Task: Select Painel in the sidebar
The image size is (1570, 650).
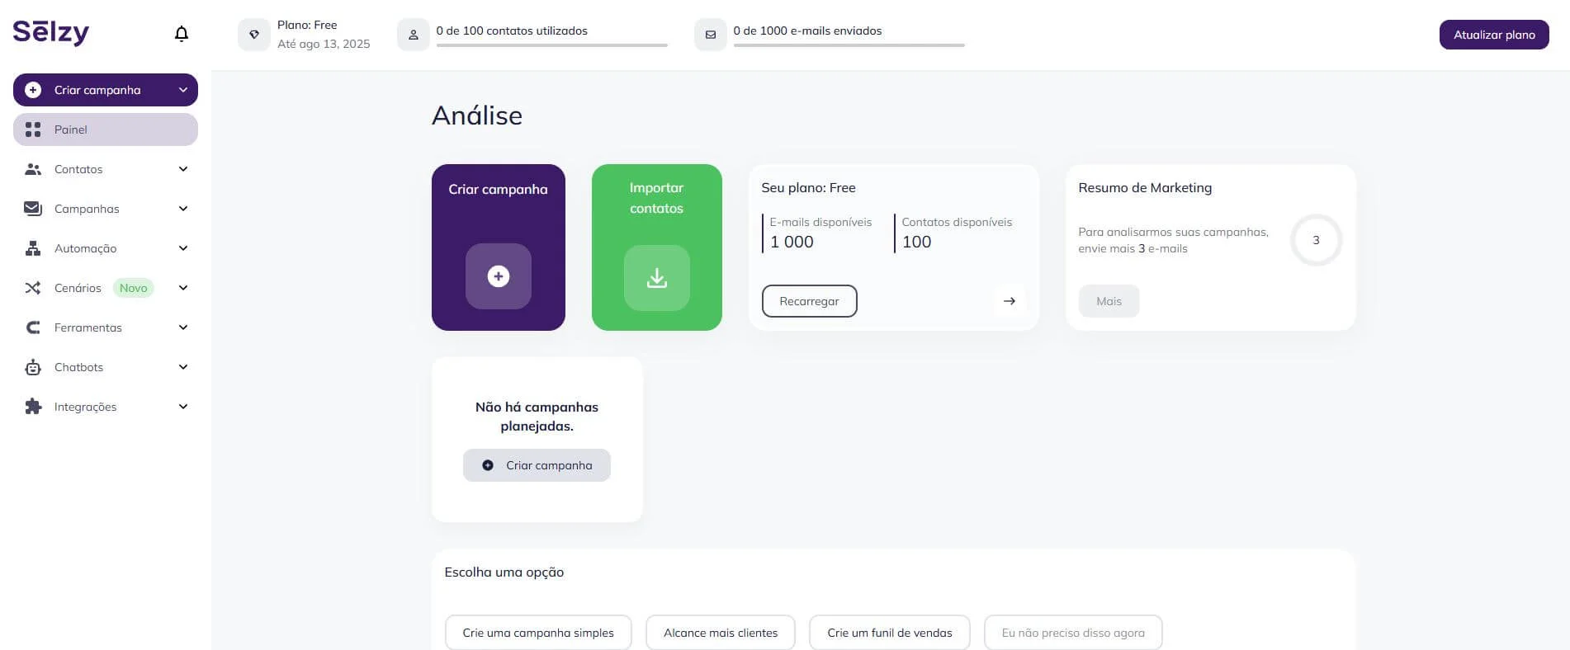Action: (106, 130)
